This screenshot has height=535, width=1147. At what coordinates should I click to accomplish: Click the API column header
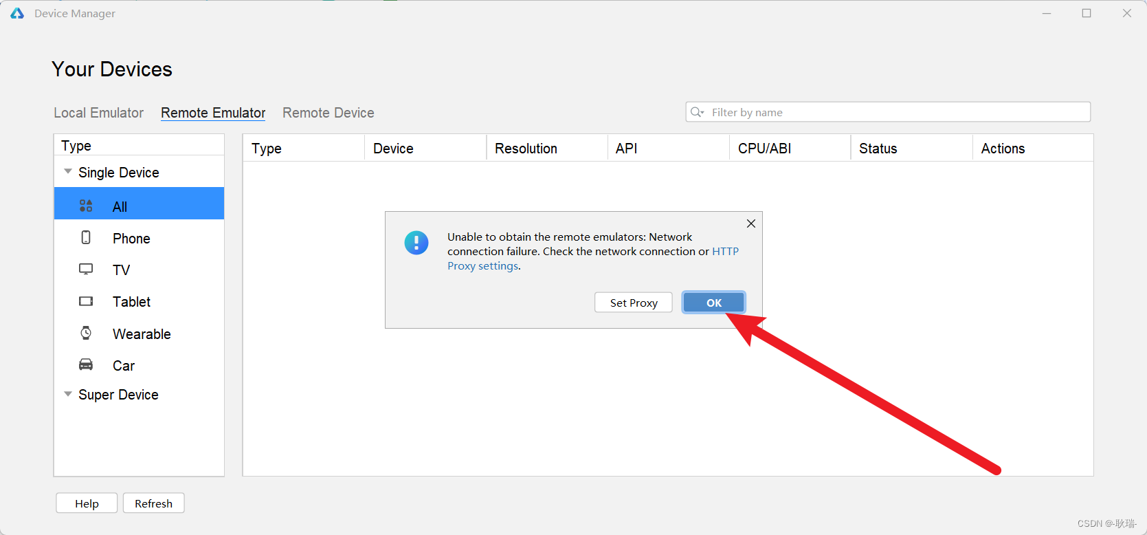(x=669, y=149)
